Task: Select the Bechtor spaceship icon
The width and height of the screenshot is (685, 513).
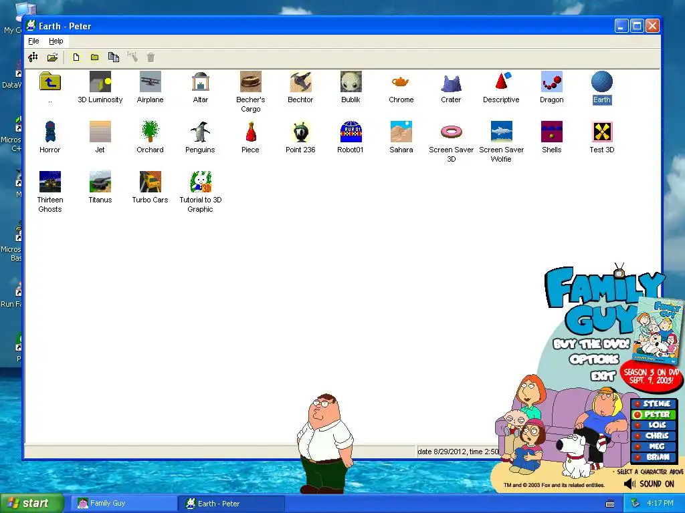Action: coord(300,82)
